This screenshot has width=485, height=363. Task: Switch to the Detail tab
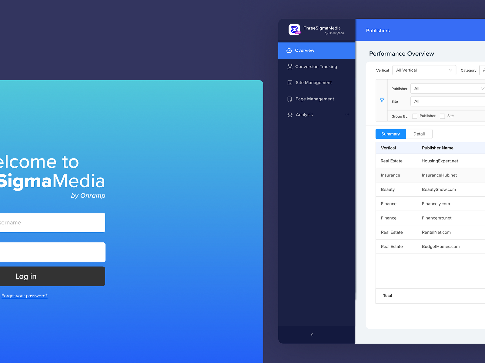click(419, 134)
